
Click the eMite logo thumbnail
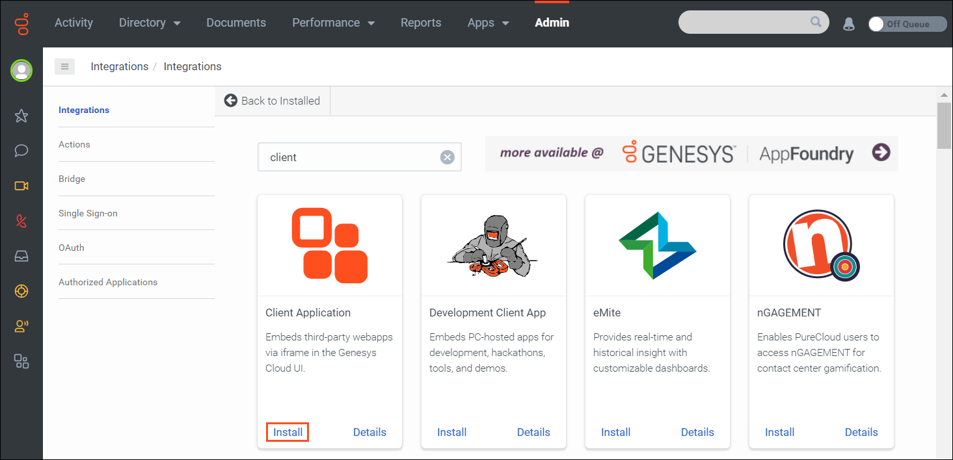tap(658, 246)
